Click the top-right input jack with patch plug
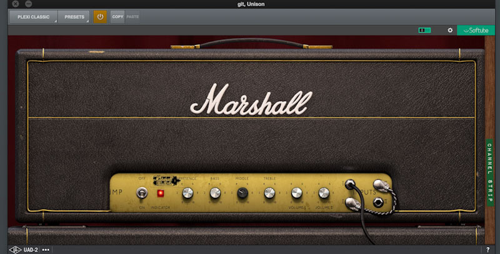 point(380,185)
